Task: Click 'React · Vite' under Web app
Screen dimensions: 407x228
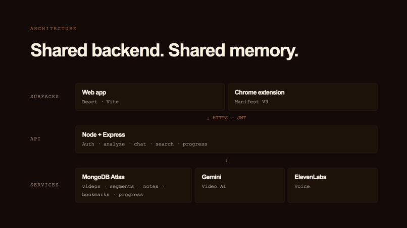Action: point(100,102)
